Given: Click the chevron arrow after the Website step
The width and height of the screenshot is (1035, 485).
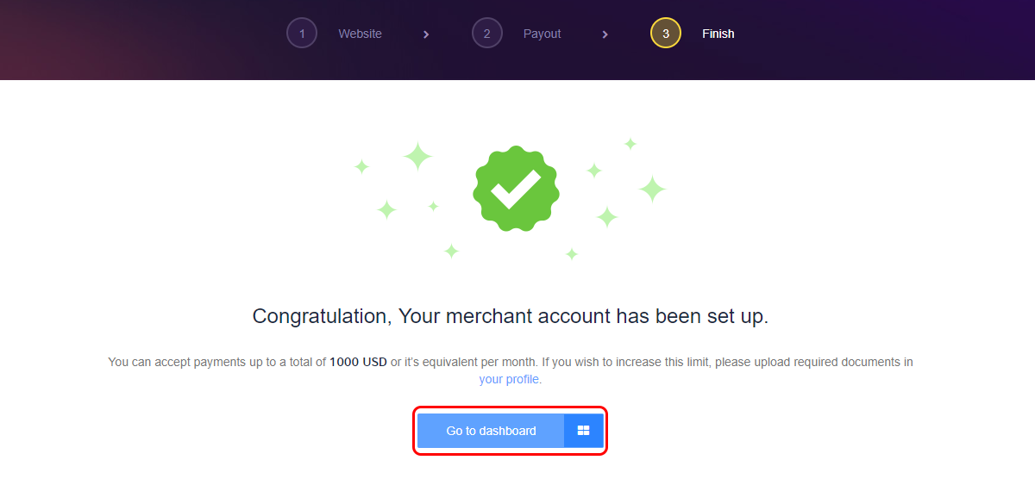Looking at the screenshot, I should (x=426, y=34).
